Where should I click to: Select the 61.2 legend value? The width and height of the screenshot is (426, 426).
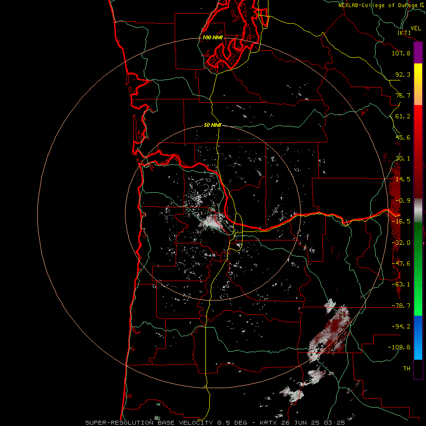403,116
